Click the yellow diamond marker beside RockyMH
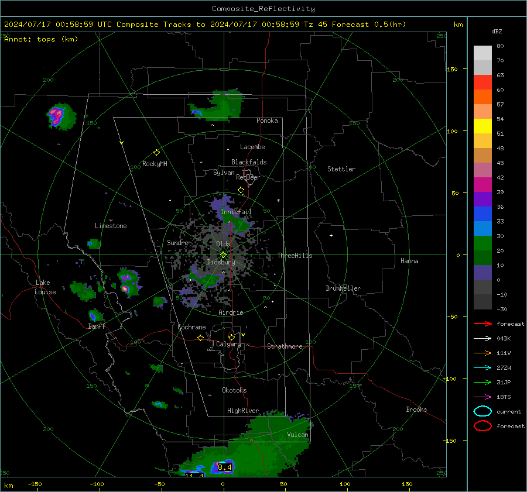This screenshot has width=527, height=492. [x=156, y=153]
